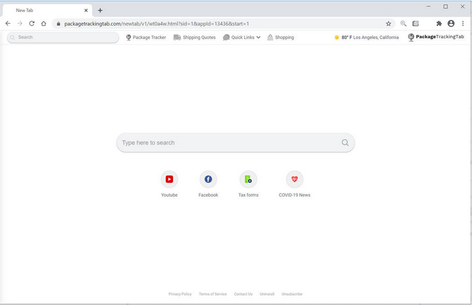The height and width of the screenshot is (305, 472).
Task: Open the Chrome profile avatar
Action: 451,24
